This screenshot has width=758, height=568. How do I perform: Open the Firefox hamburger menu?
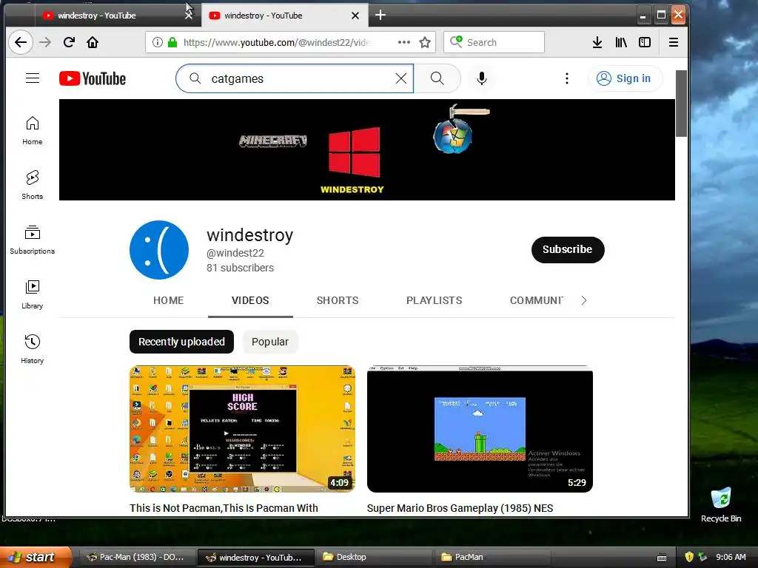(674, 42)
